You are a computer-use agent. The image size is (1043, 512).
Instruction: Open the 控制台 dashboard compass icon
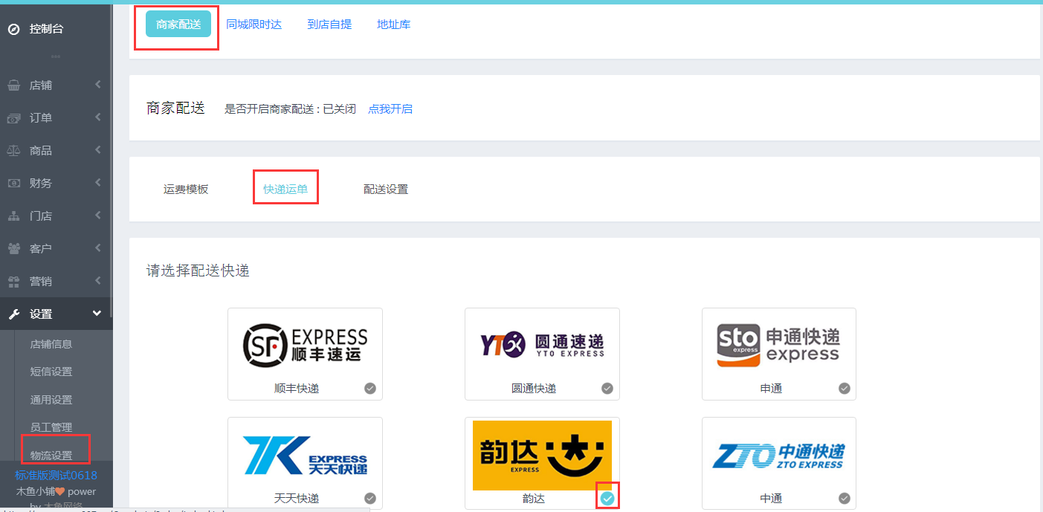point(13,29)
